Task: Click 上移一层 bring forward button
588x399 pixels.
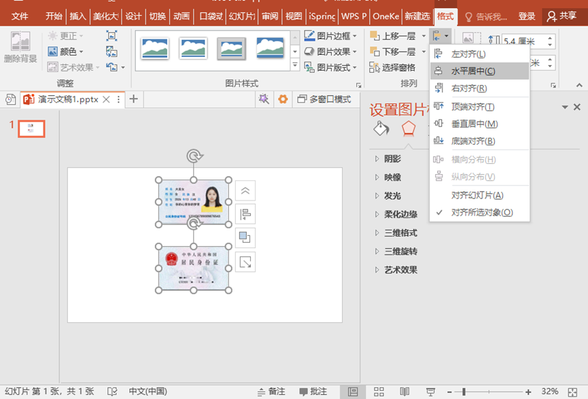Action: (x=394, y=36)
